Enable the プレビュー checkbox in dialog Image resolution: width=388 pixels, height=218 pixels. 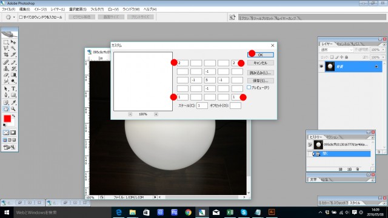(249, 87)
